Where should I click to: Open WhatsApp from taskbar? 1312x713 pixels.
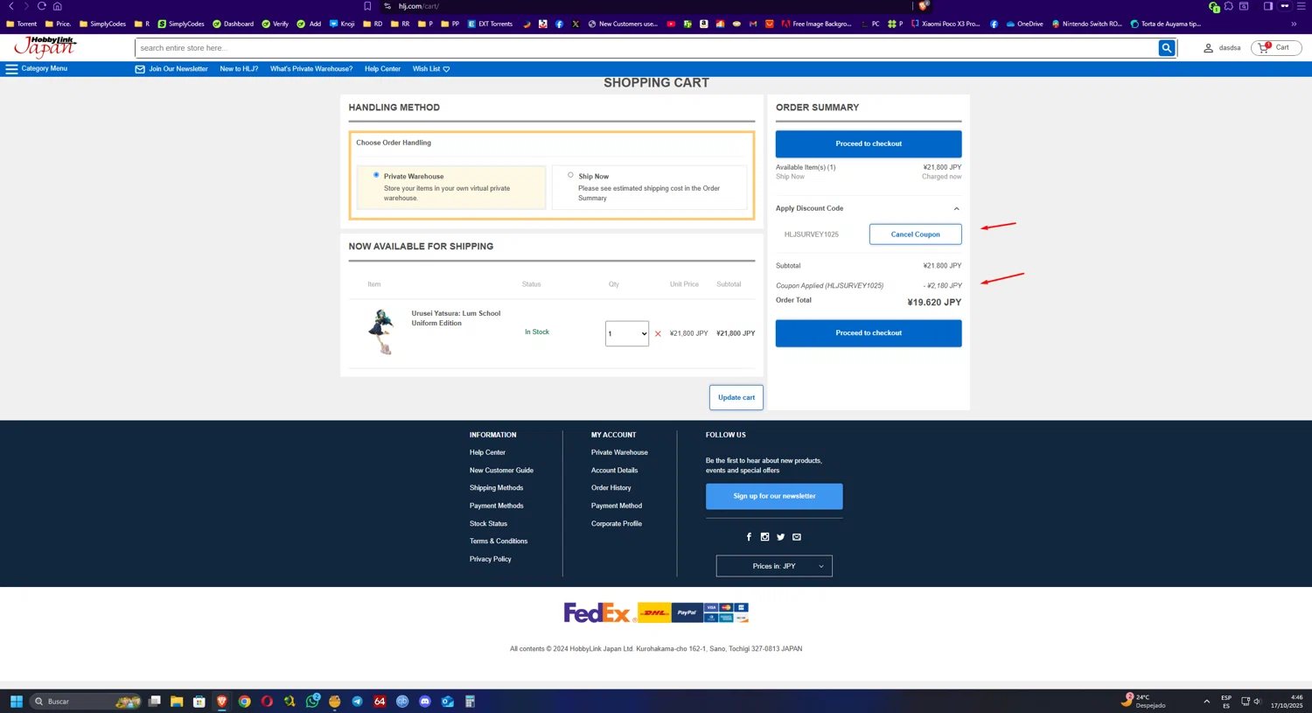pyautogui.click(x=312, y=702)
